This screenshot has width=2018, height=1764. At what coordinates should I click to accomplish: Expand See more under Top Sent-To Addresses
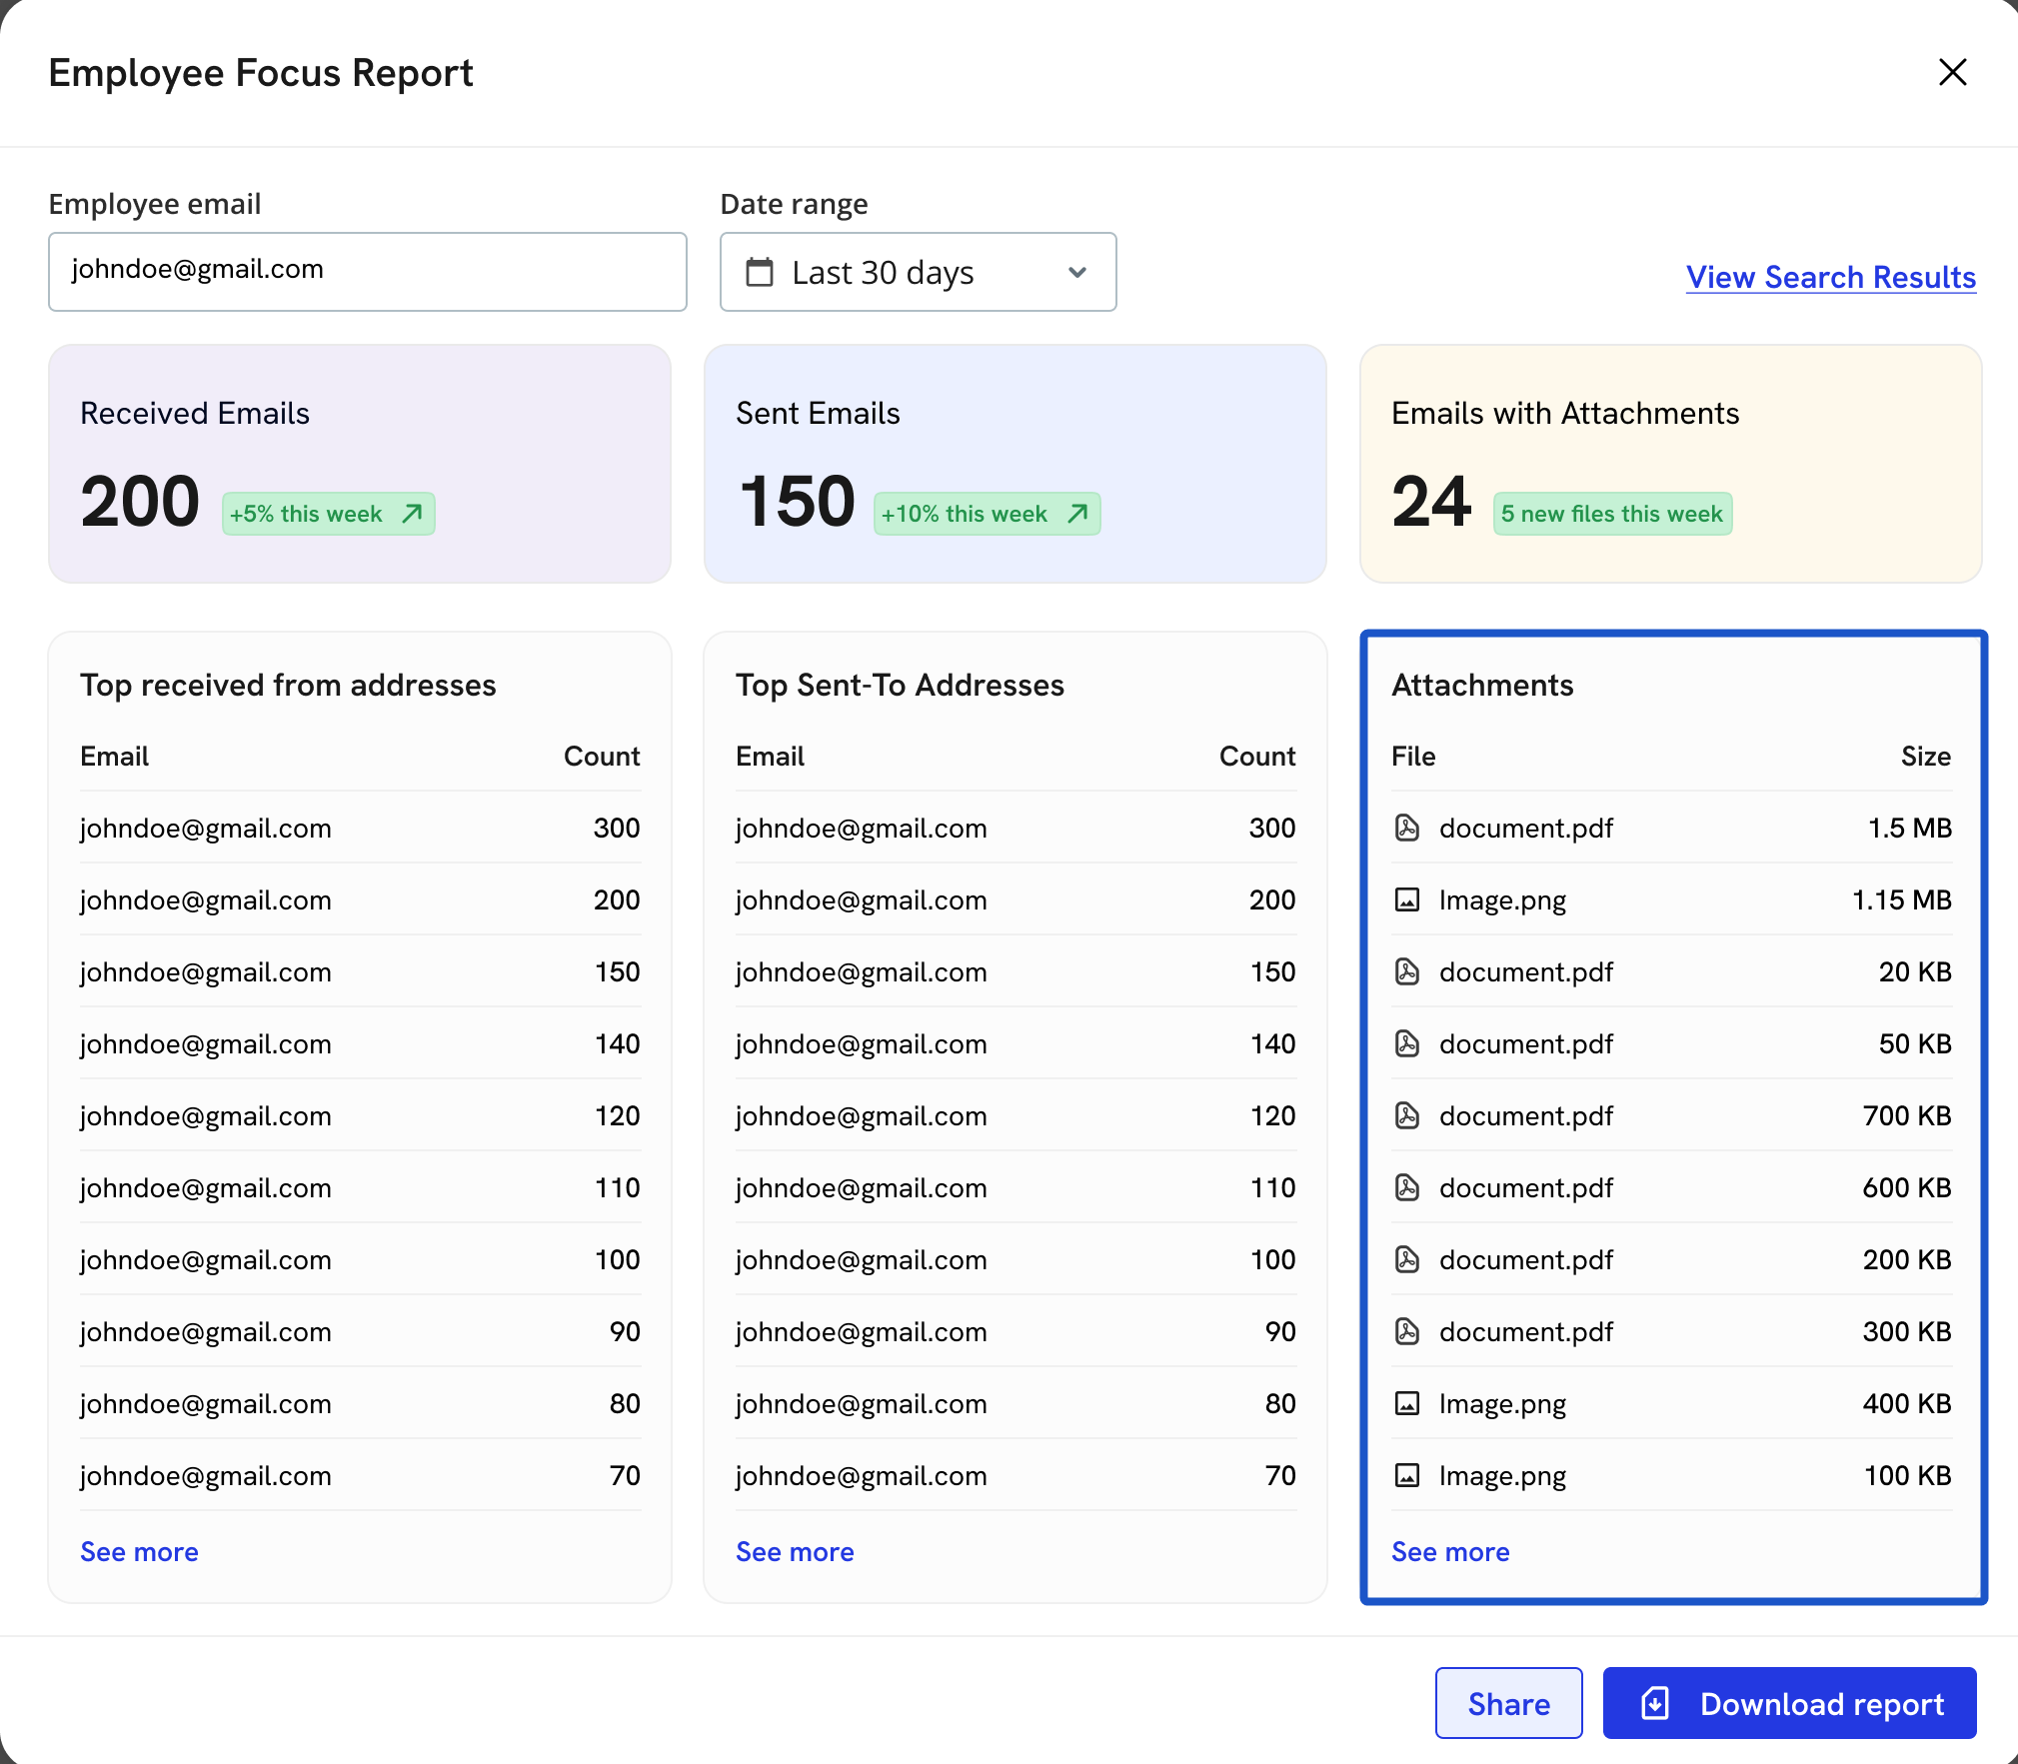pyautogui.click(x=795, y=1551)
